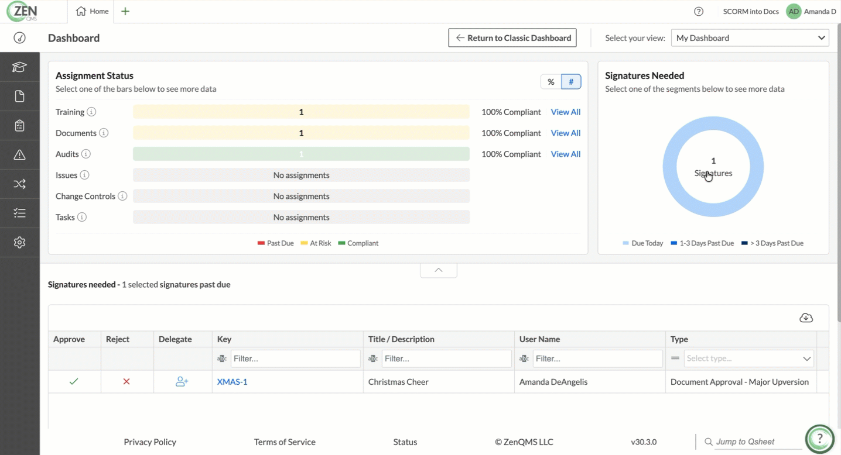The image size is (841, 455).
Task: Open the XMAS-1 key link
Action: pos(233,382)
